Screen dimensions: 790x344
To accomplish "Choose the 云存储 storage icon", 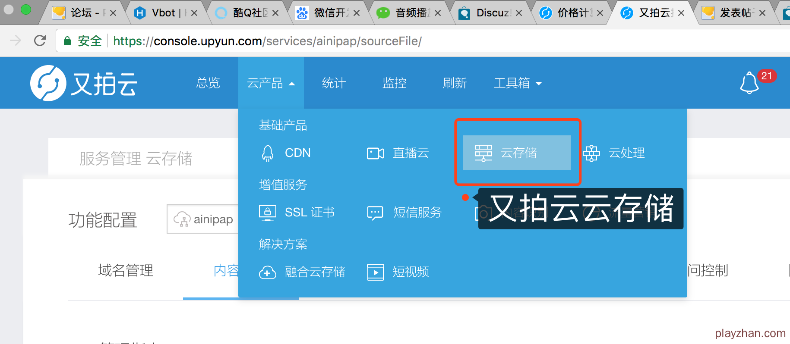I will click(x=483, y=153).
